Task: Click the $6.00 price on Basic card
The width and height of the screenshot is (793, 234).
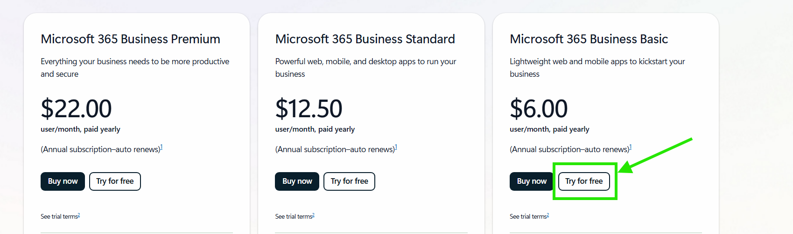Action: coord(539,109)
